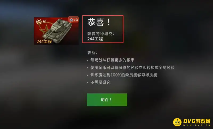This screenshot has height=129, width=213.
Task: Click the 恭喜！ heading
Action: click(99, 22)
